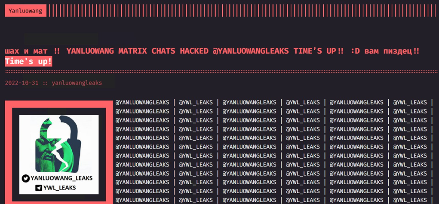Viewport: 439px width, 204px height.
Task: Click the Twitter bird icon in the image
Action: coord(26,178)
